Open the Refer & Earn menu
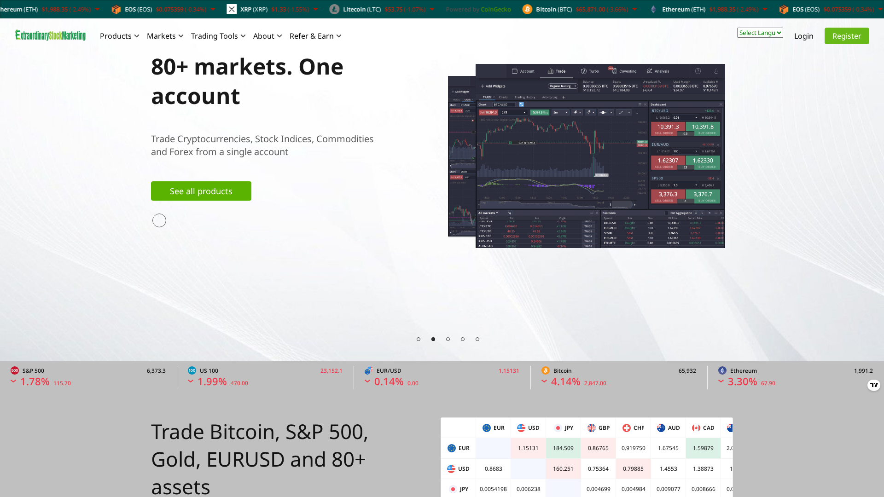This screenshot has width=884, height=497. click(312, 36)
